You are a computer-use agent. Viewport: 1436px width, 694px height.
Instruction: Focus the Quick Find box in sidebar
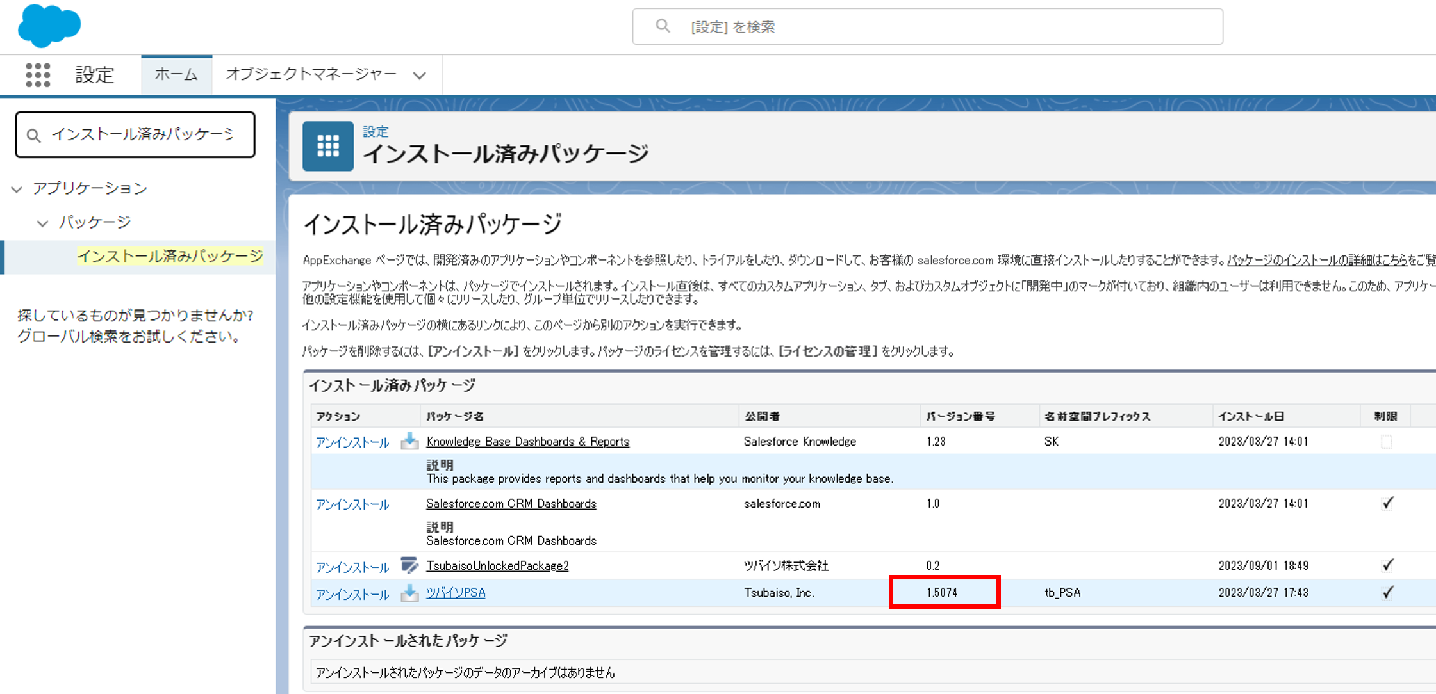tap(135, 135)
